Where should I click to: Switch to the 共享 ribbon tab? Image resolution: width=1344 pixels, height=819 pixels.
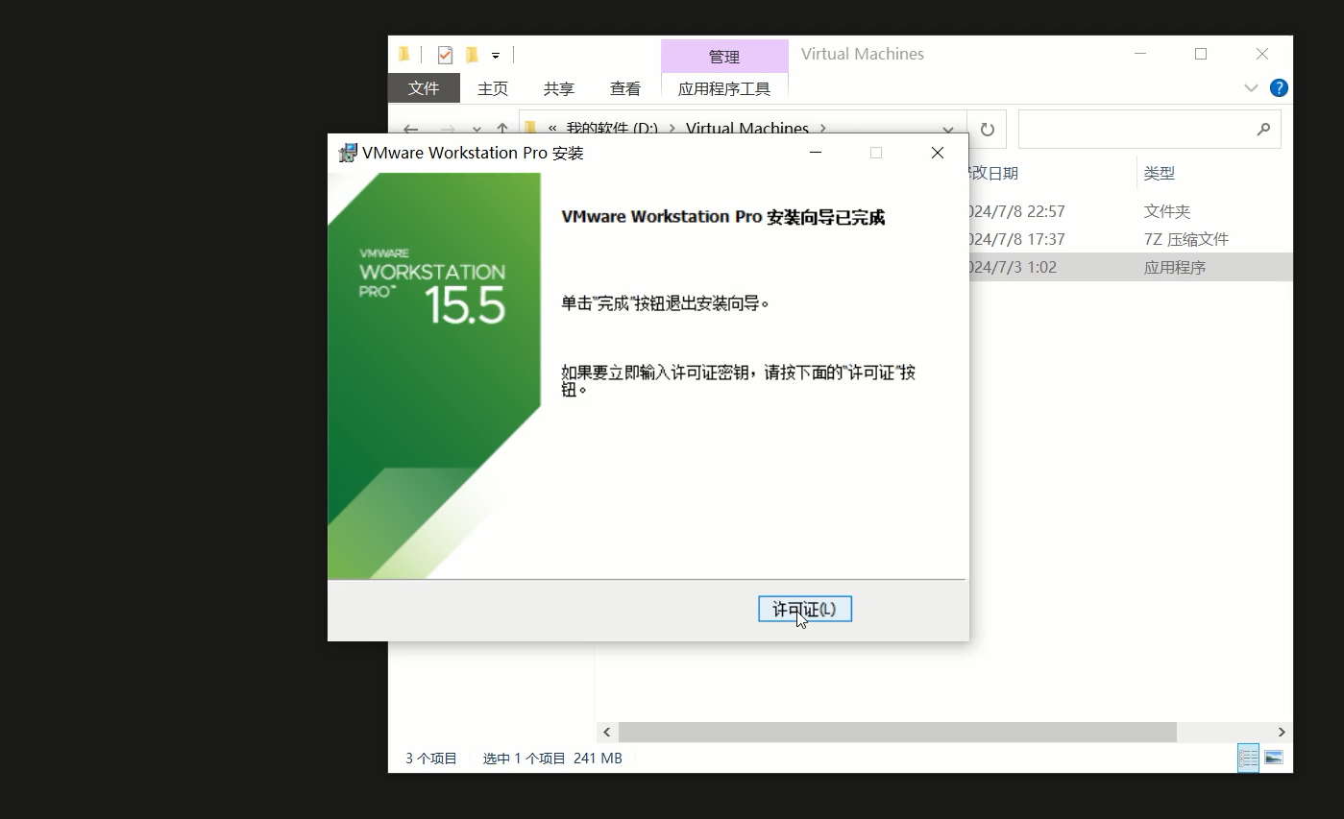pyautogui.click(x=559, y=88)
